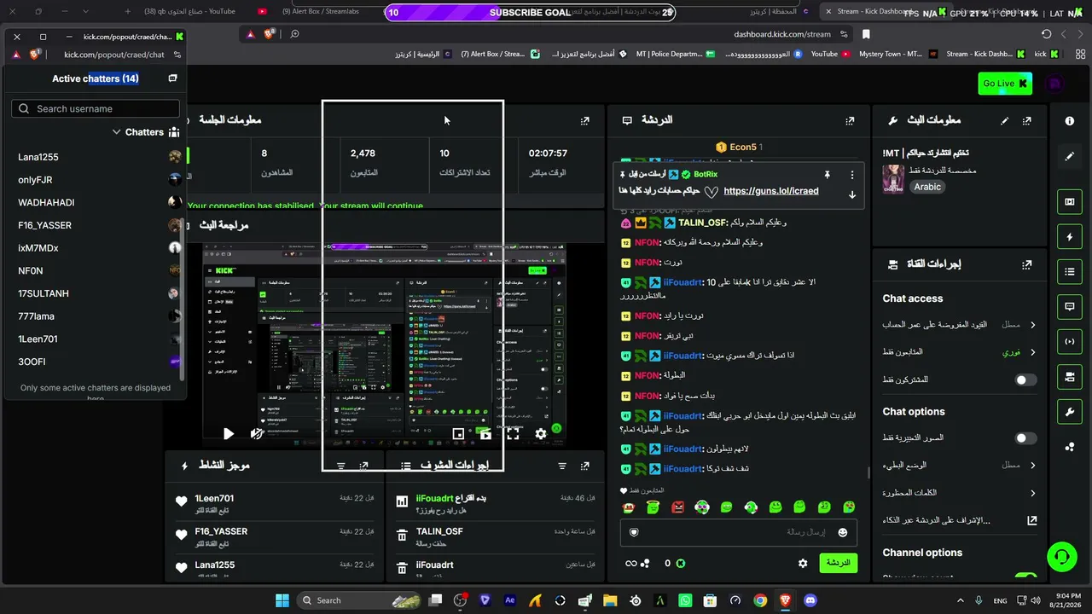Open the emoji picker in the message box
The width and height of the screenshot is (1092, 614).
843,532
